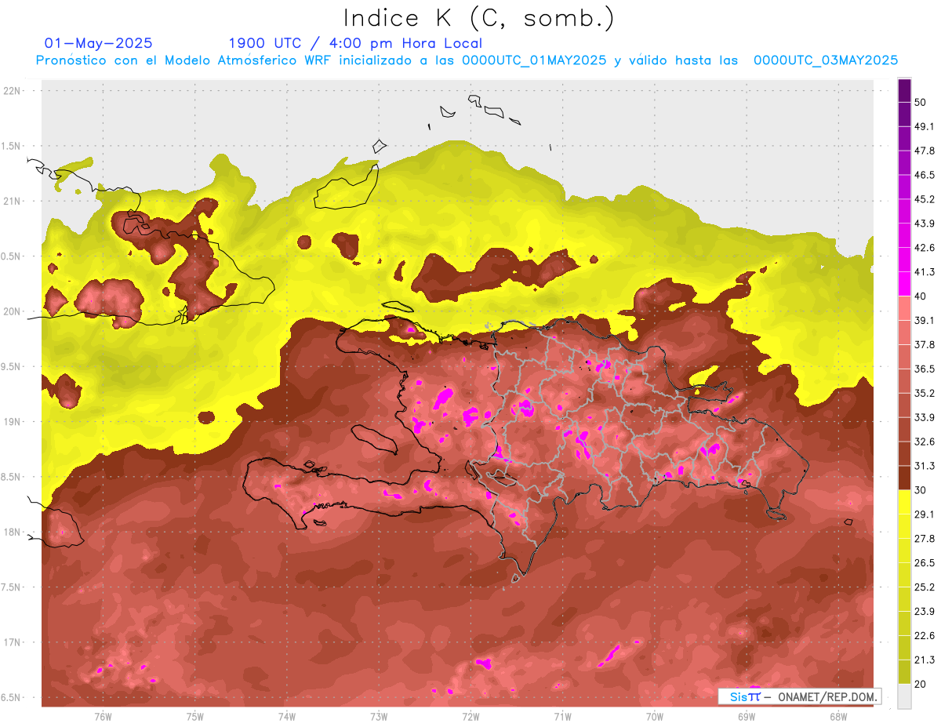Click the '45.2' color scale value
This screenshot has height=727, width=941.
[x=924, y=199]
